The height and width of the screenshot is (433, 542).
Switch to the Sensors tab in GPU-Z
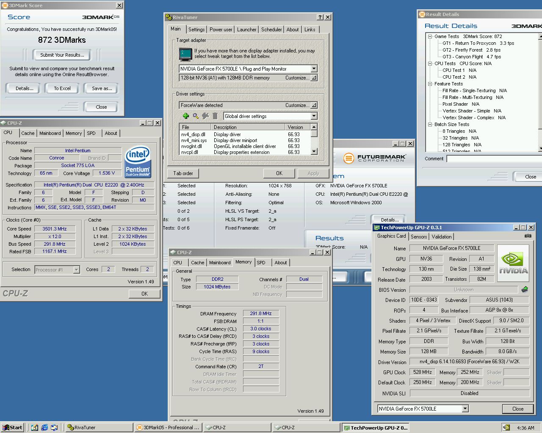[418, 237]
